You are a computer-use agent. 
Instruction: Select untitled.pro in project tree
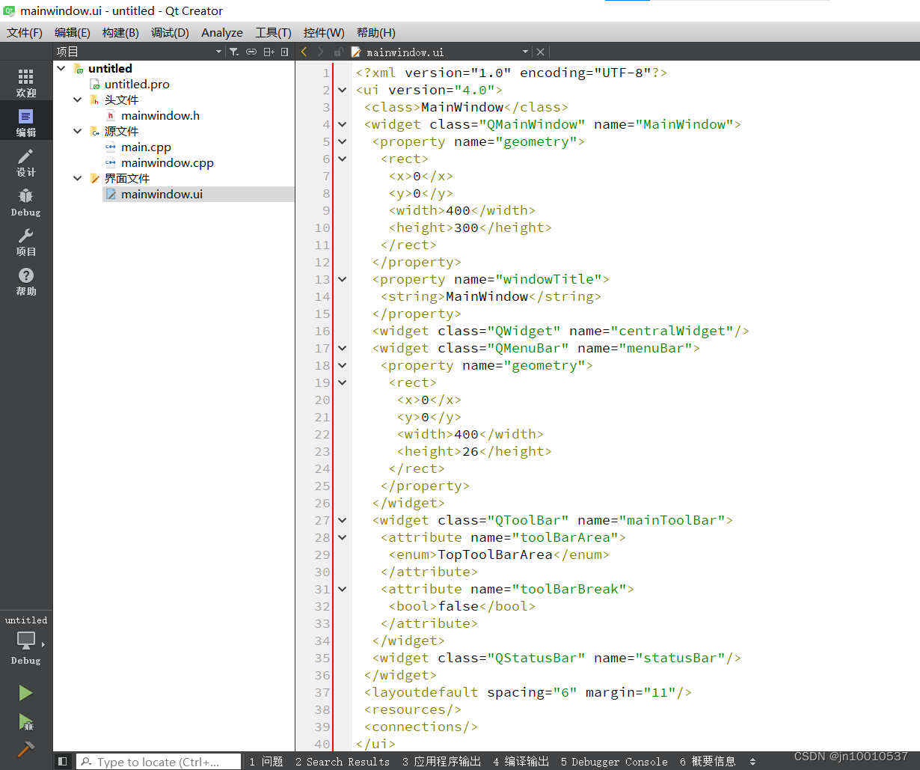point(137,84)
